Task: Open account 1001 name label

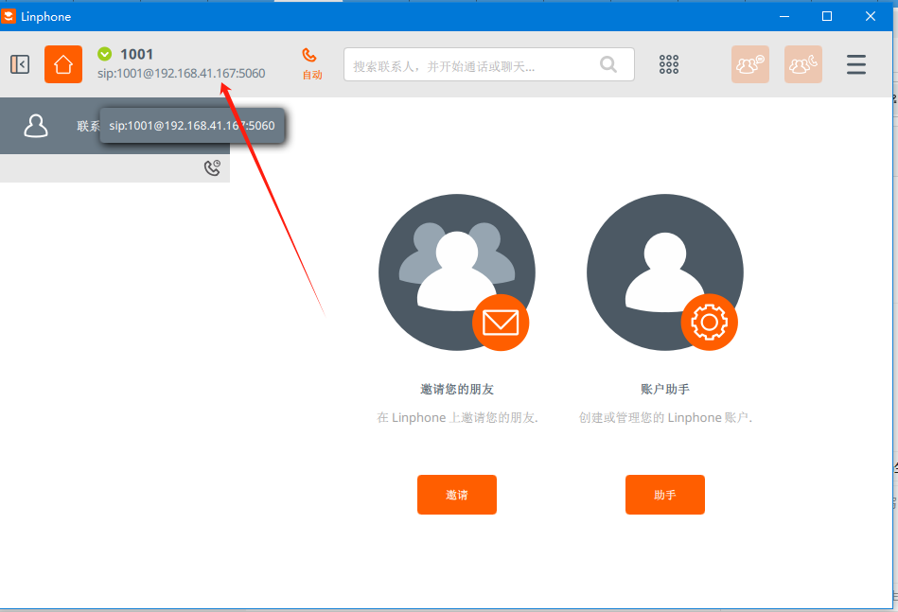Action: (x=136, y=54)
